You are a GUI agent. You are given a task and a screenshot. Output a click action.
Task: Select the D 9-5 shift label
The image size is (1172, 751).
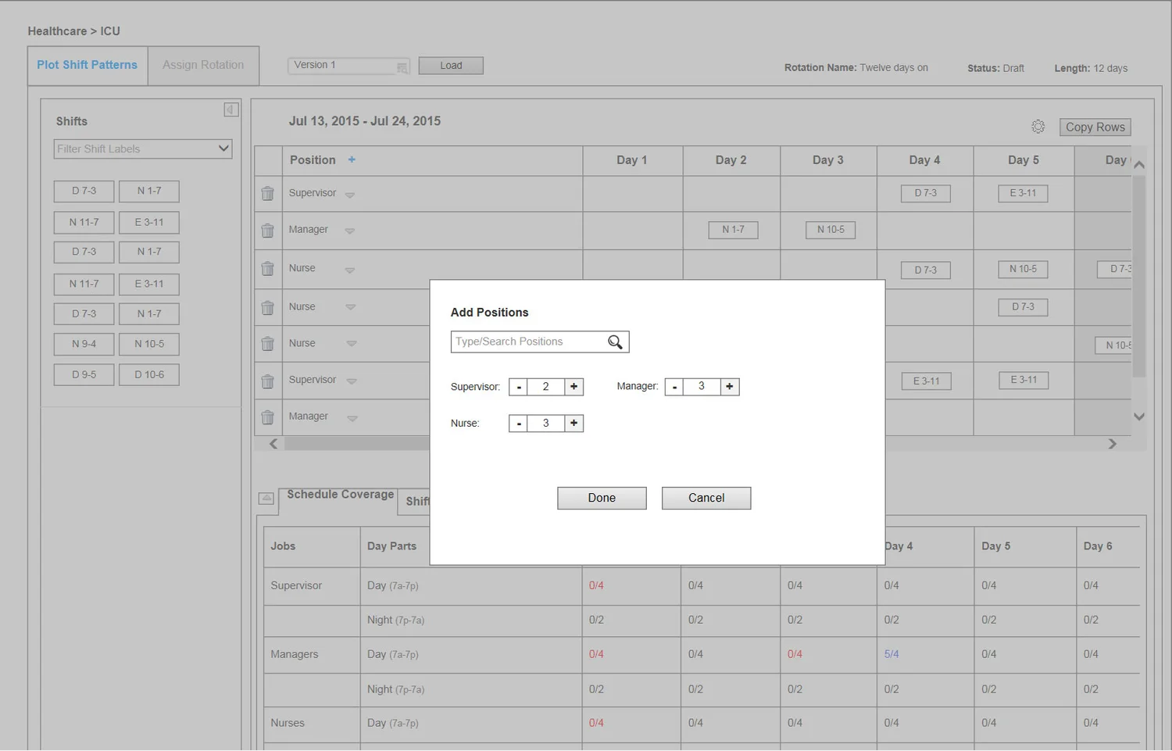click(x=84, y=375)
